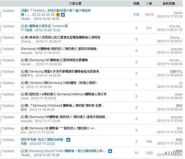Viewport: 185px width, 159px height.
Task: Go to page 22 of the activity thread
Action: point(34,15)
